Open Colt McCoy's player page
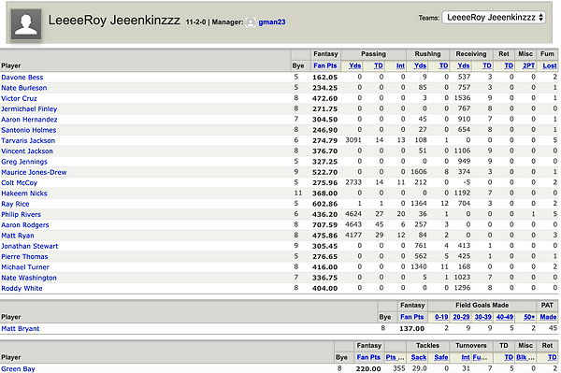 point(19,182)
